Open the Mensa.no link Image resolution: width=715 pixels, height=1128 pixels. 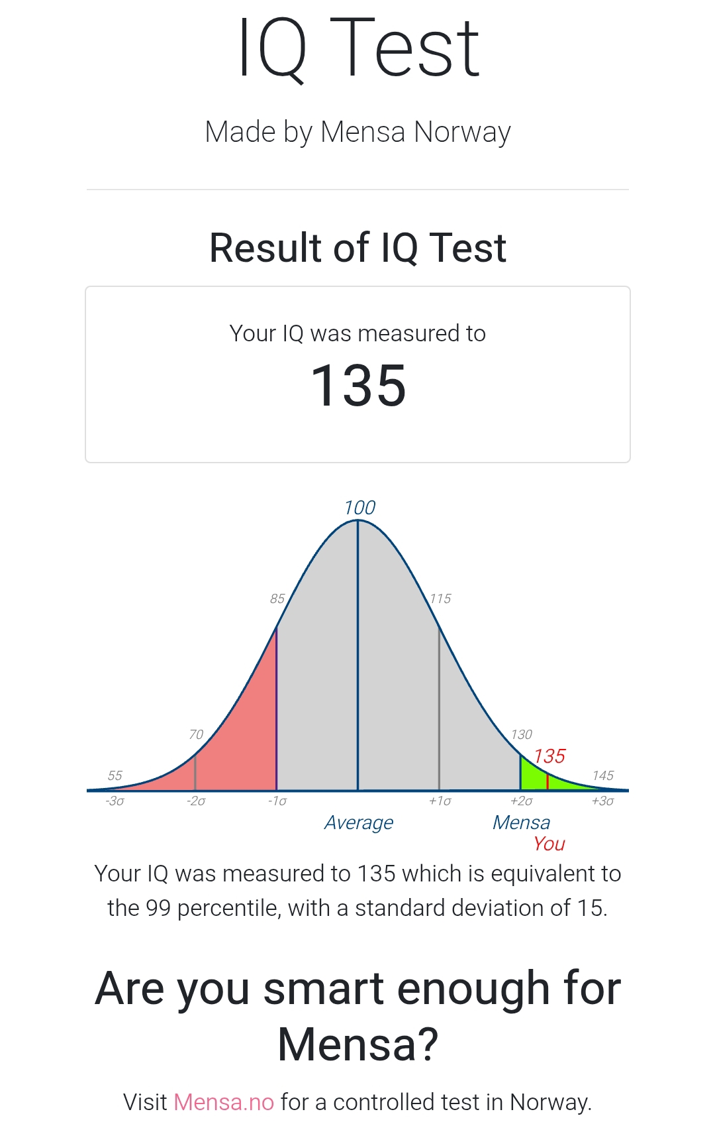click(x=224, y=1102)
